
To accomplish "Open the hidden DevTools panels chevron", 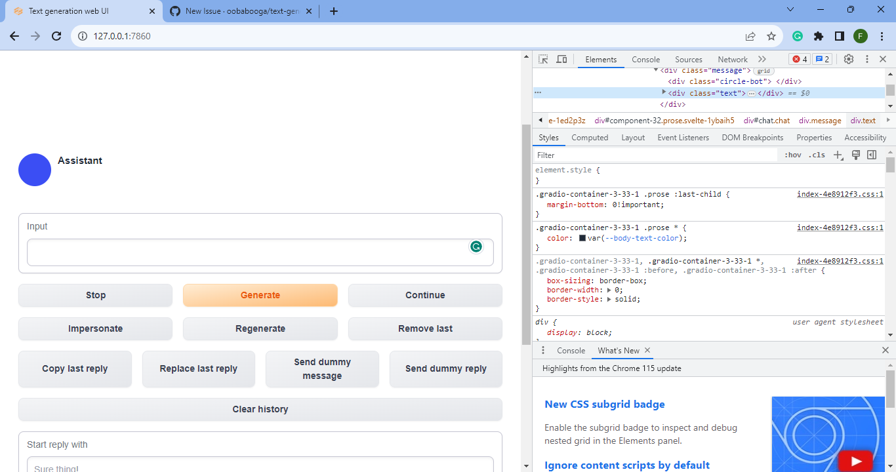I will point(762,59).
